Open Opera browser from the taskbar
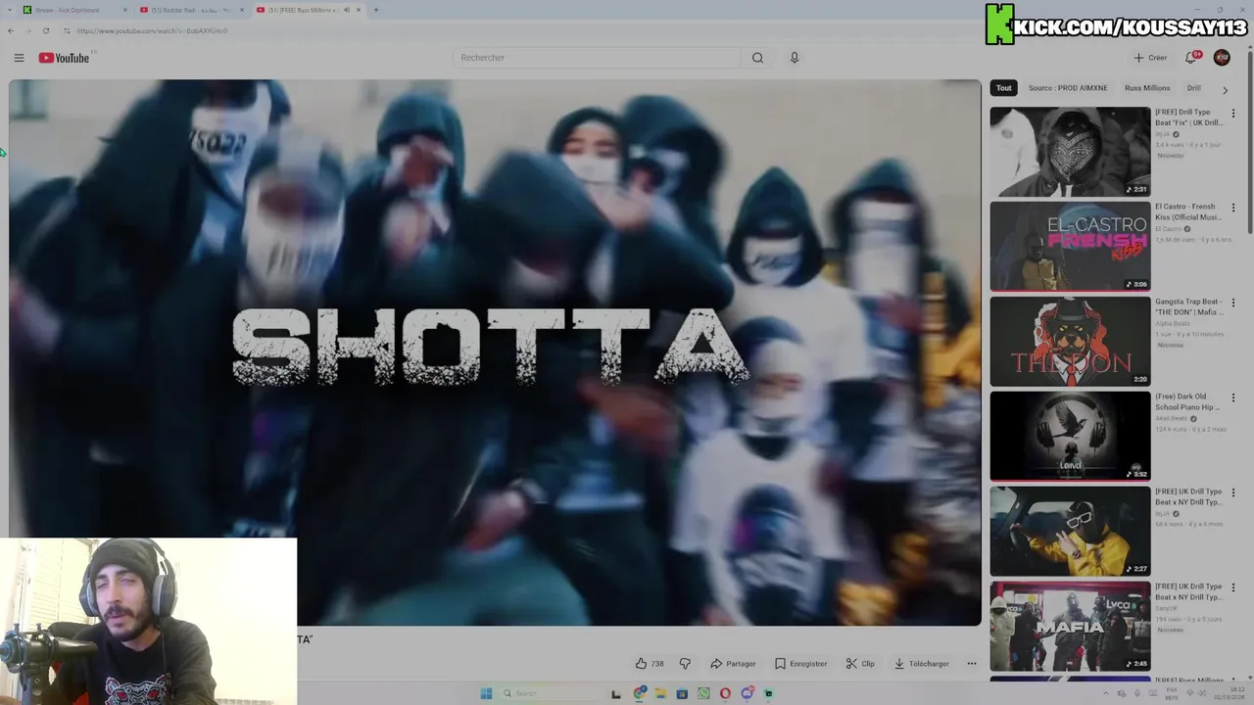This screenshot has width=1254, height=705. 725,693
